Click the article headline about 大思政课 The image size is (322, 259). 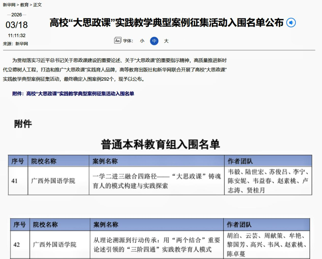pyautogui.click(x=166, y=23)
